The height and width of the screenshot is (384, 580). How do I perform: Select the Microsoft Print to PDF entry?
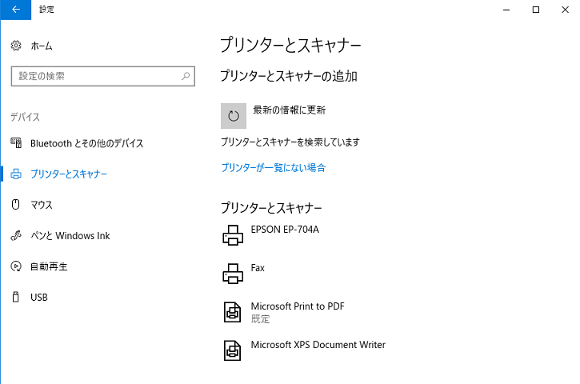click(284, 312)
